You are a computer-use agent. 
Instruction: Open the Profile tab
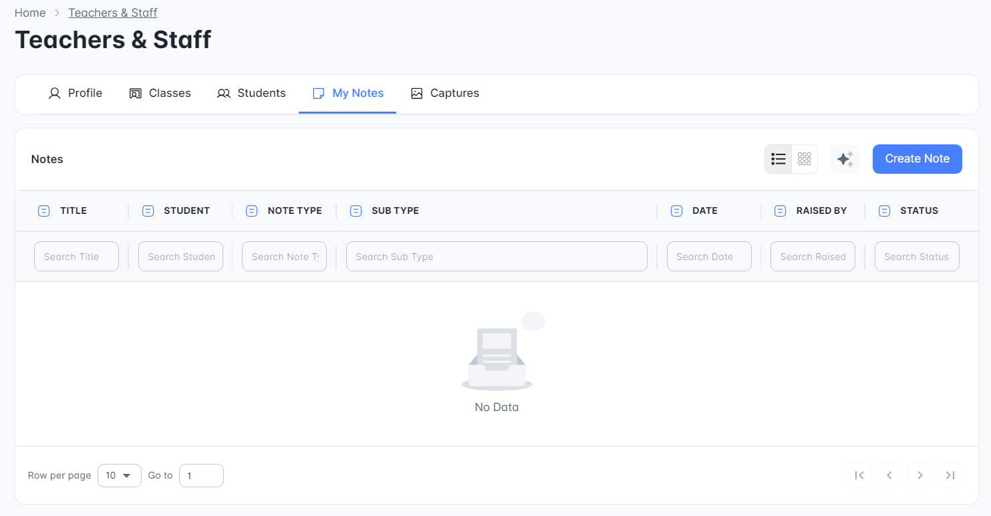coord(75,93)
